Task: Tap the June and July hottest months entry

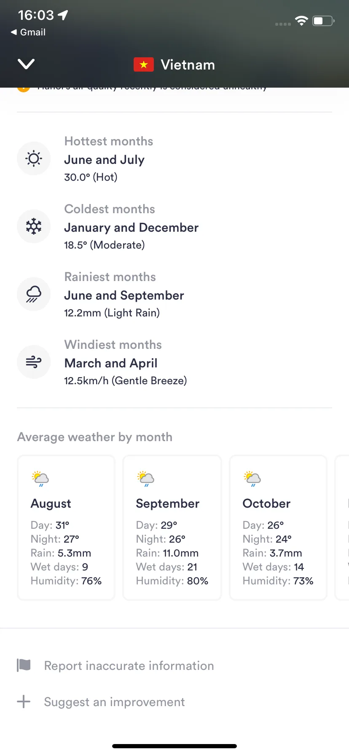Action: coord(105,160)
